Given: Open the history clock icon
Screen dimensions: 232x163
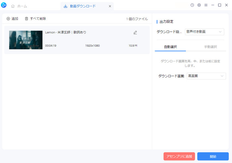Looking at the screenshot, I should 192,5.
